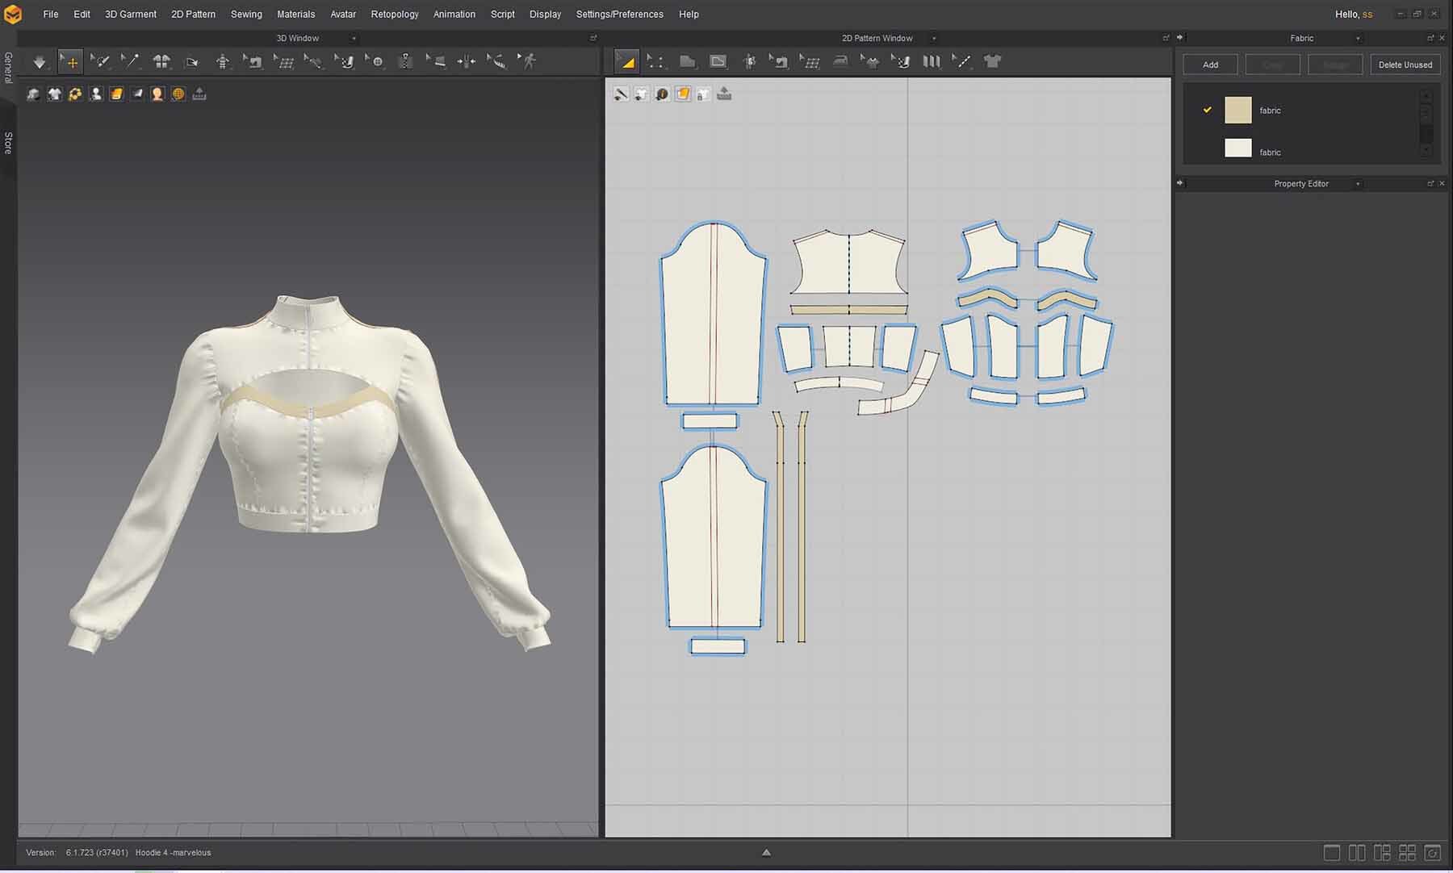Select the Select/Move tool in 3D toolbar
The image size is (1453, 873).
point(71,62)
